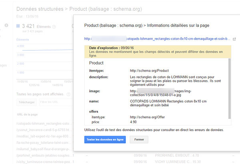Select the blue Éléments legend swatch
The width and height of the screenshot is (240, 164).
pos(18,26)
